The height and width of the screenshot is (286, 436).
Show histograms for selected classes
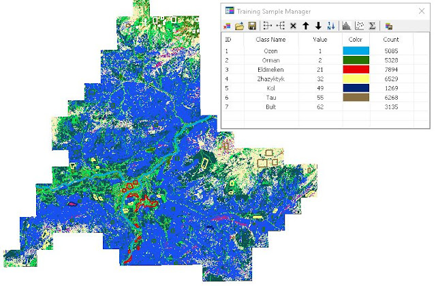click(347, 26)
